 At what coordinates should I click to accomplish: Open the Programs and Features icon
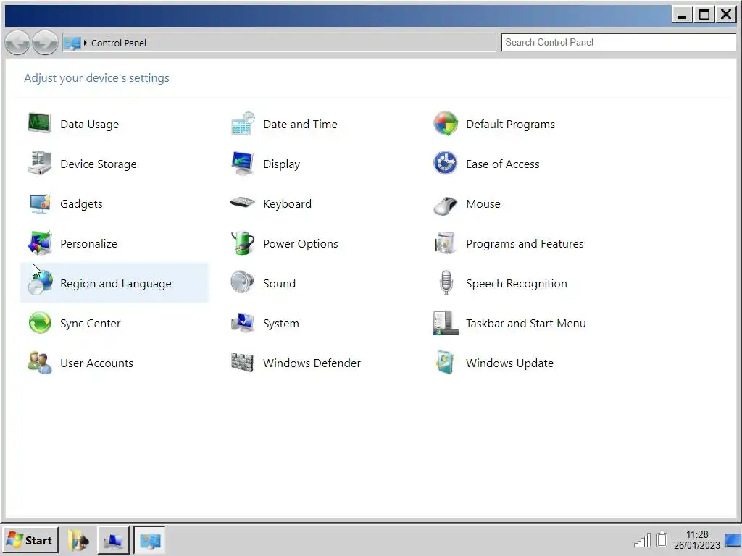[x=446, y=243]
